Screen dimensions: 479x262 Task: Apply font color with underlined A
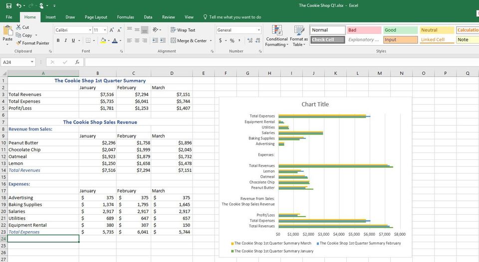(115, 40)
